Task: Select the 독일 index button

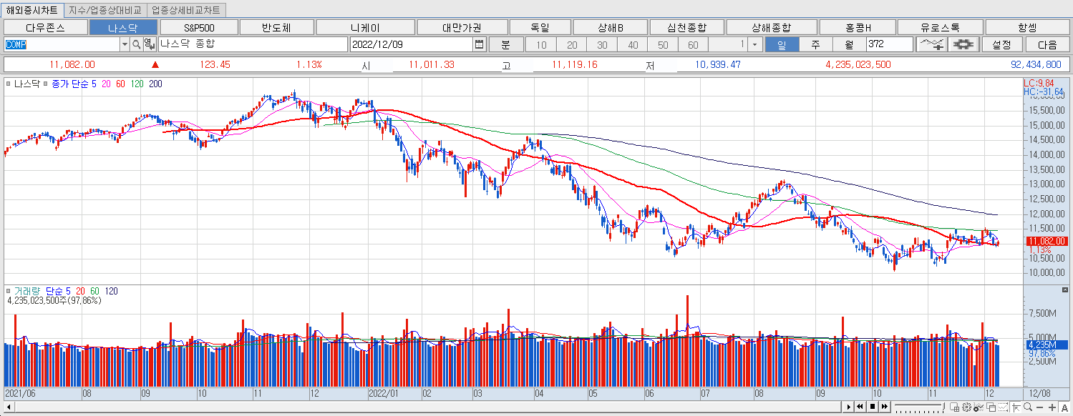Action: tap(540, 27)
